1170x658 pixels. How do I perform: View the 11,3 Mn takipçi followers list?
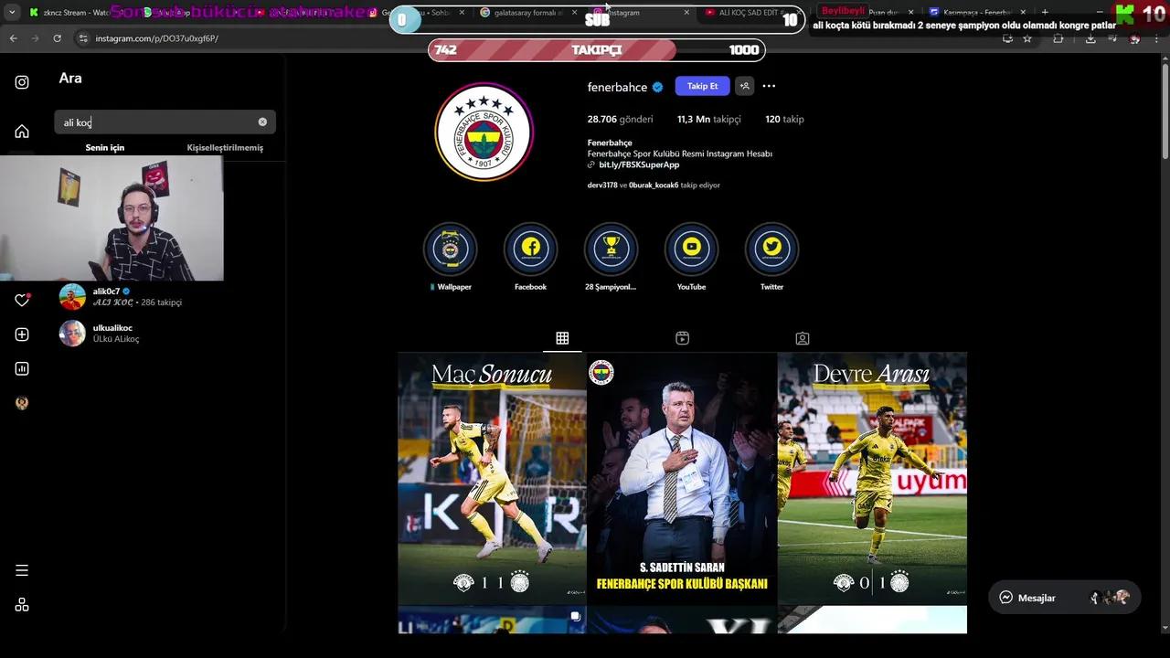click(x=708, y=119)
